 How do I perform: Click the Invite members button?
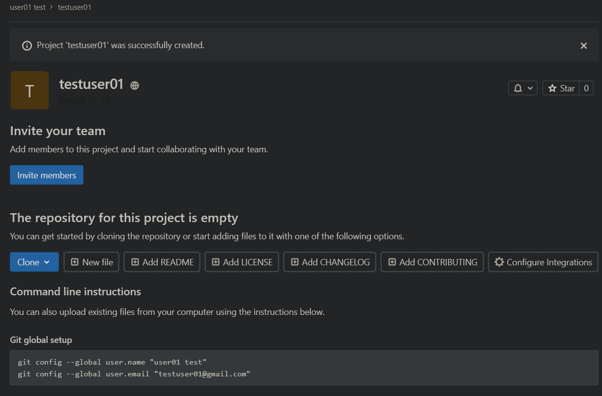tap(47, 175)
